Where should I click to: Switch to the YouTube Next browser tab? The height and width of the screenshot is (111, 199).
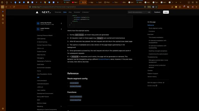tap(75, 2)
